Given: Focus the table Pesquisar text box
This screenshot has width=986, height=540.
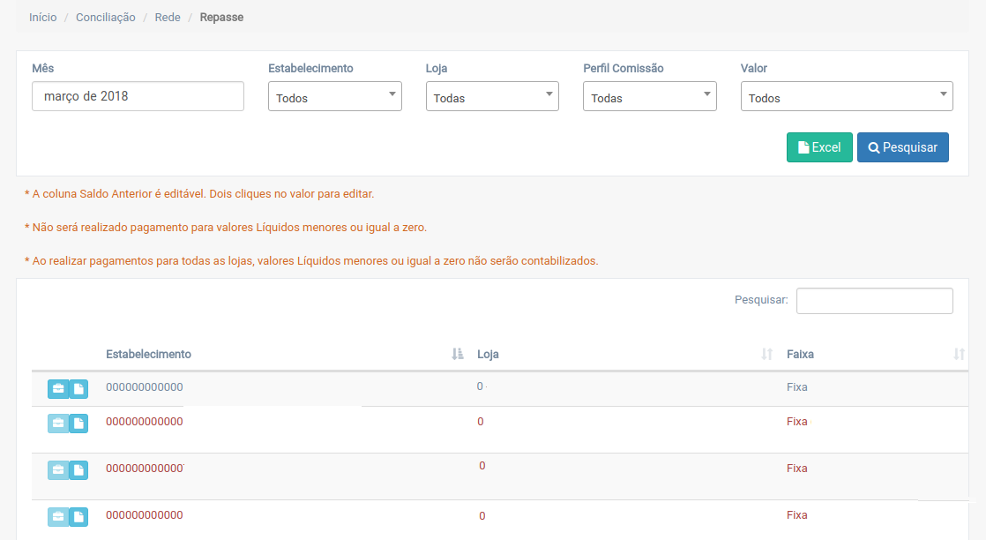Looking at the screenshot, I should (874, 301).
